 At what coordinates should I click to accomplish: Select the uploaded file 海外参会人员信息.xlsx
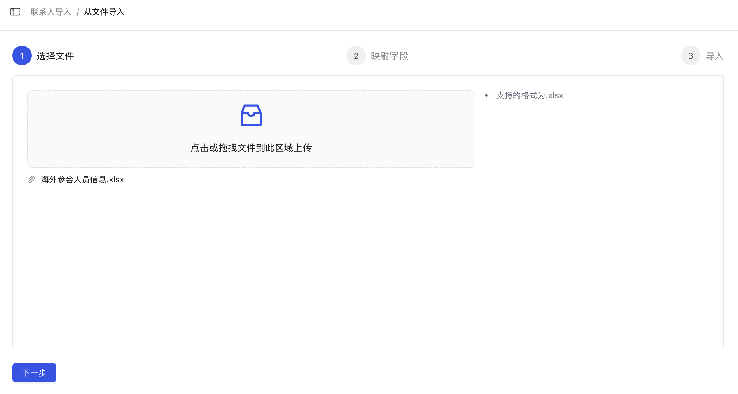82,179
